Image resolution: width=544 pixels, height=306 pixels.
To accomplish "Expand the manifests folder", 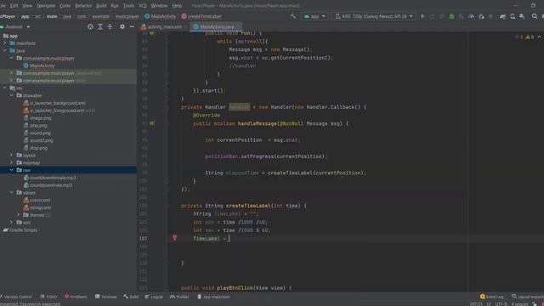I will pyautogui.click(x=5, y=43).
